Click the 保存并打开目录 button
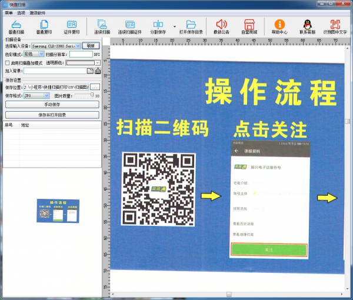This screenshot has width=353, height=300. [52, 115]
